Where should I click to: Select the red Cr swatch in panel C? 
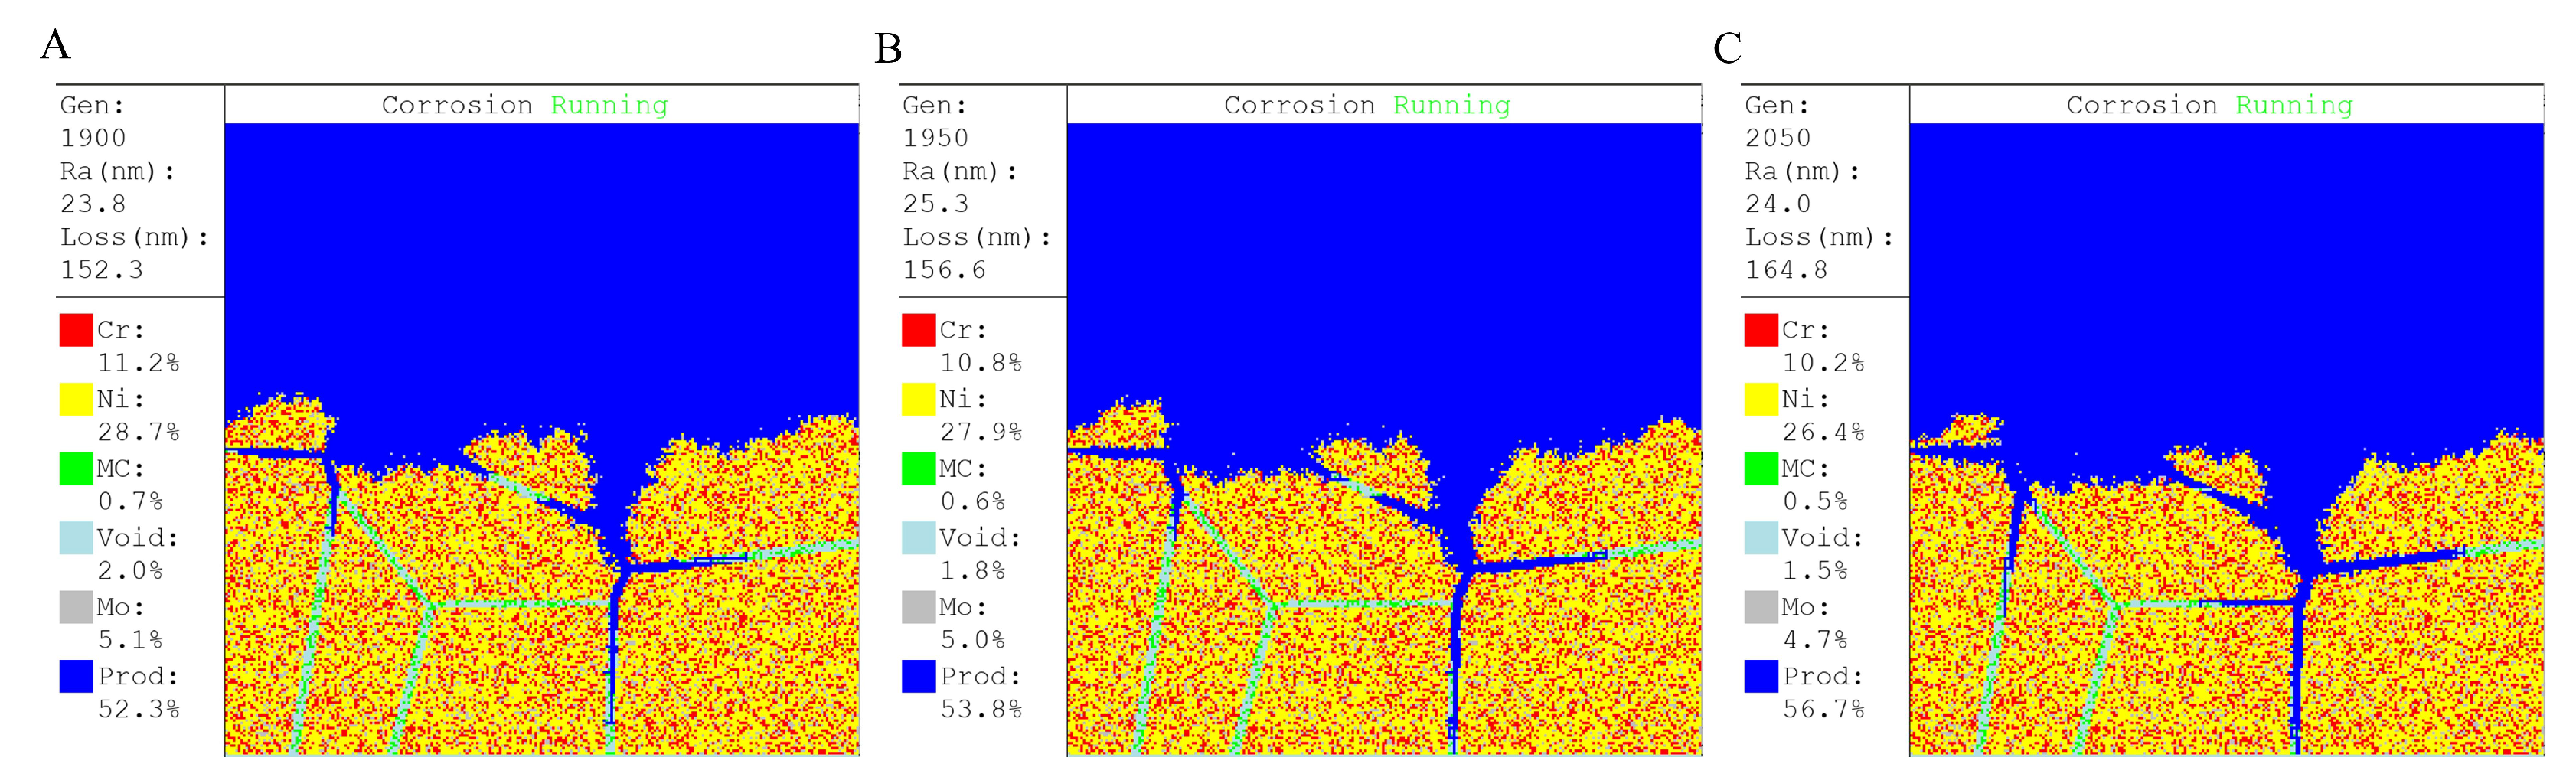pyautogui.click(x=1761, y=330)
